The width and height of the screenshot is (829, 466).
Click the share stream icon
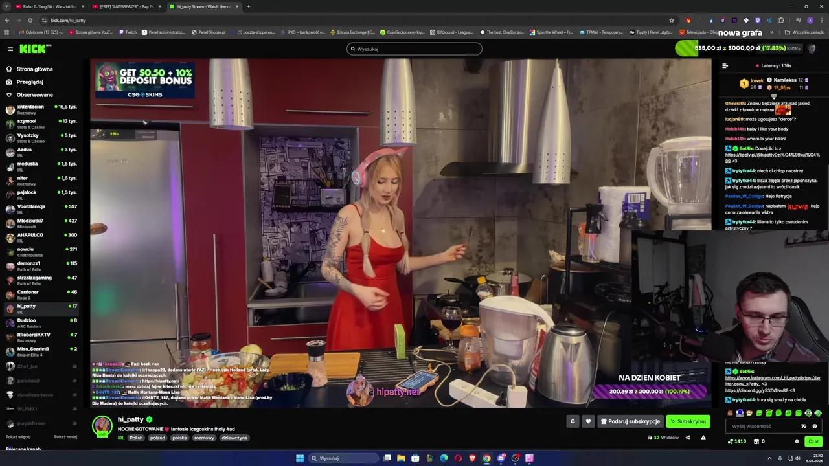[688, 438]
